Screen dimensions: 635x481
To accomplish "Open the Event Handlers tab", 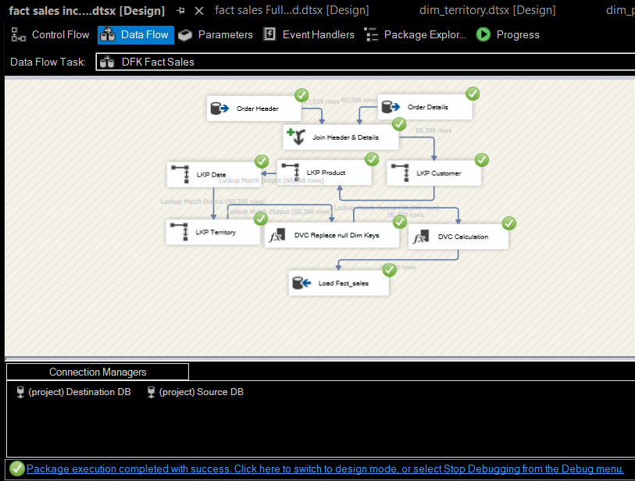I will point(309,34).
